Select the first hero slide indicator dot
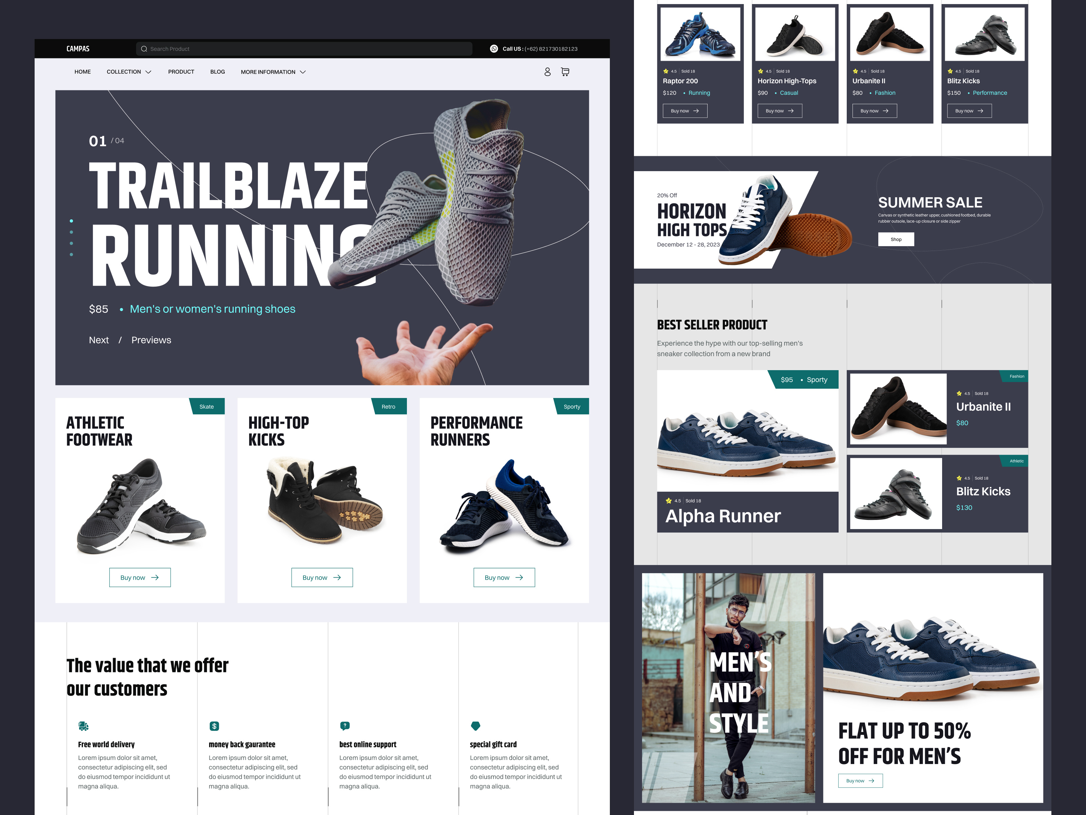The image size is (1086, 815). tap(72, 221)
